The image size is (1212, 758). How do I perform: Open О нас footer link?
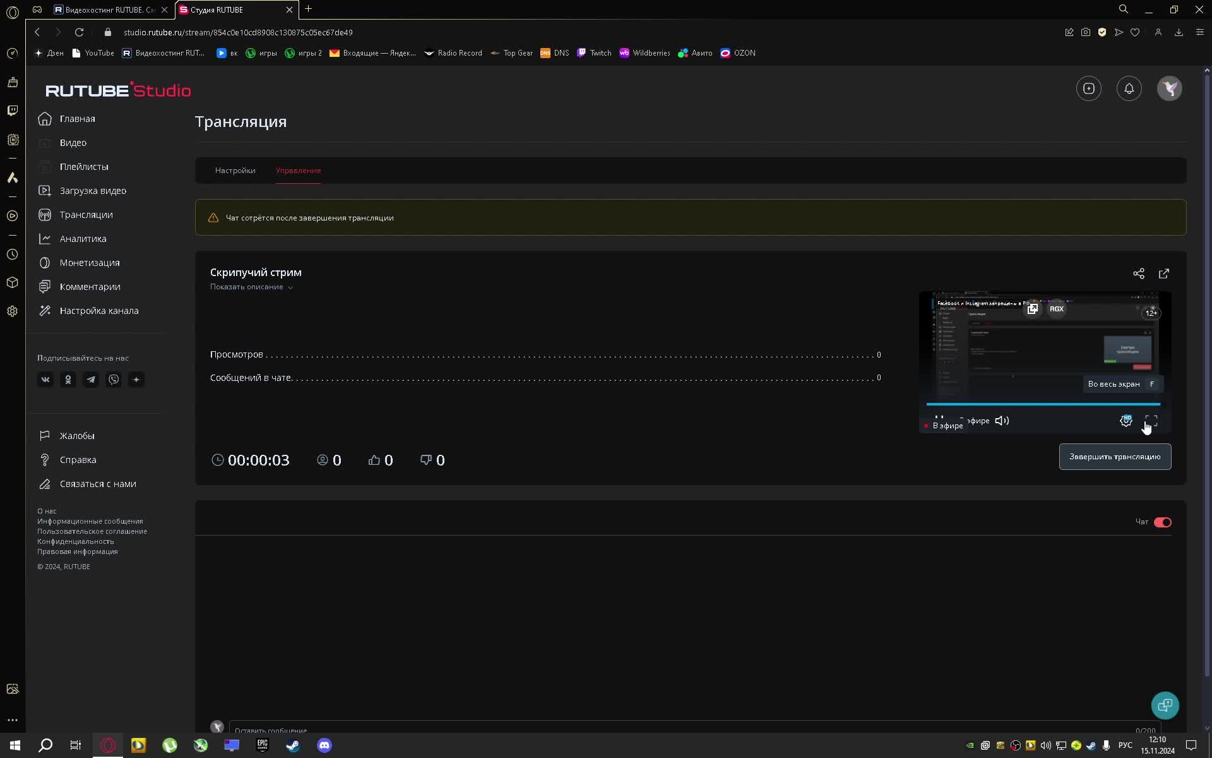tap(47, 511)
